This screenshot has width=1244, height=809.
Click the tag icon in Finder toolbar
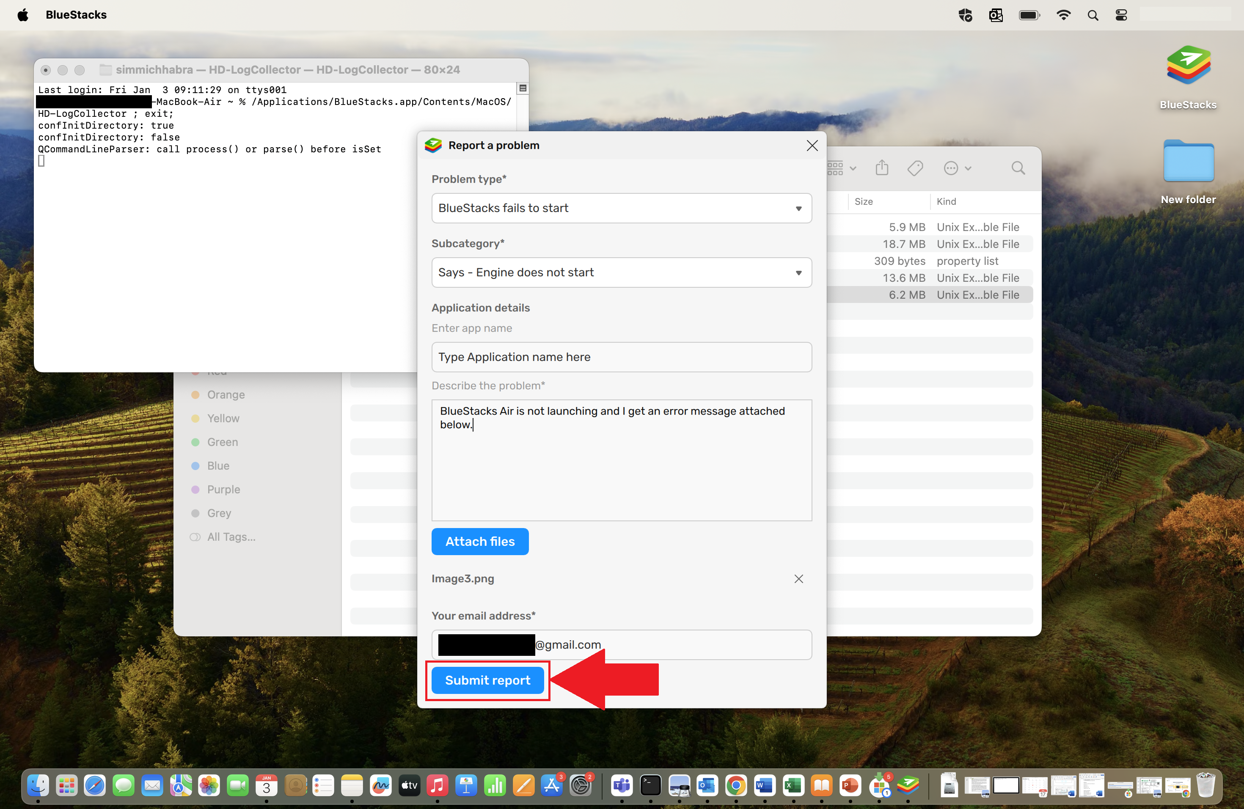(915, 168)
